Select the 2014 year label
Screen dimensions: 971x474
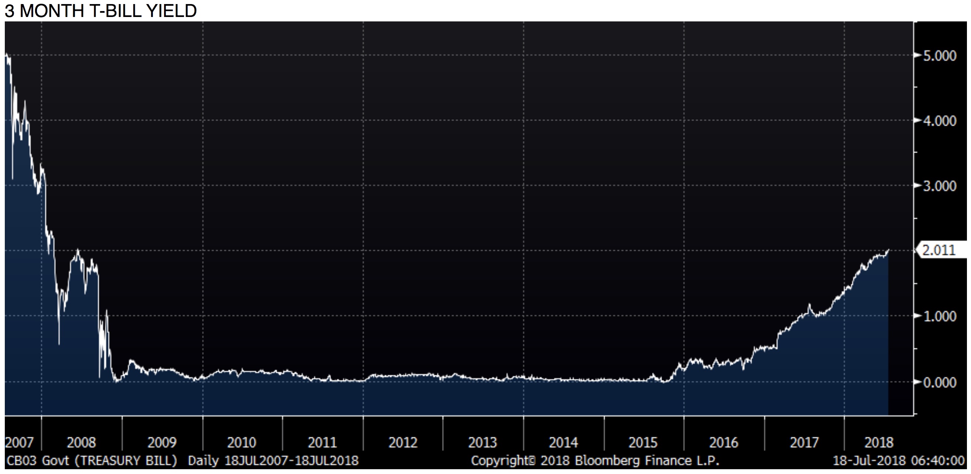563,442
